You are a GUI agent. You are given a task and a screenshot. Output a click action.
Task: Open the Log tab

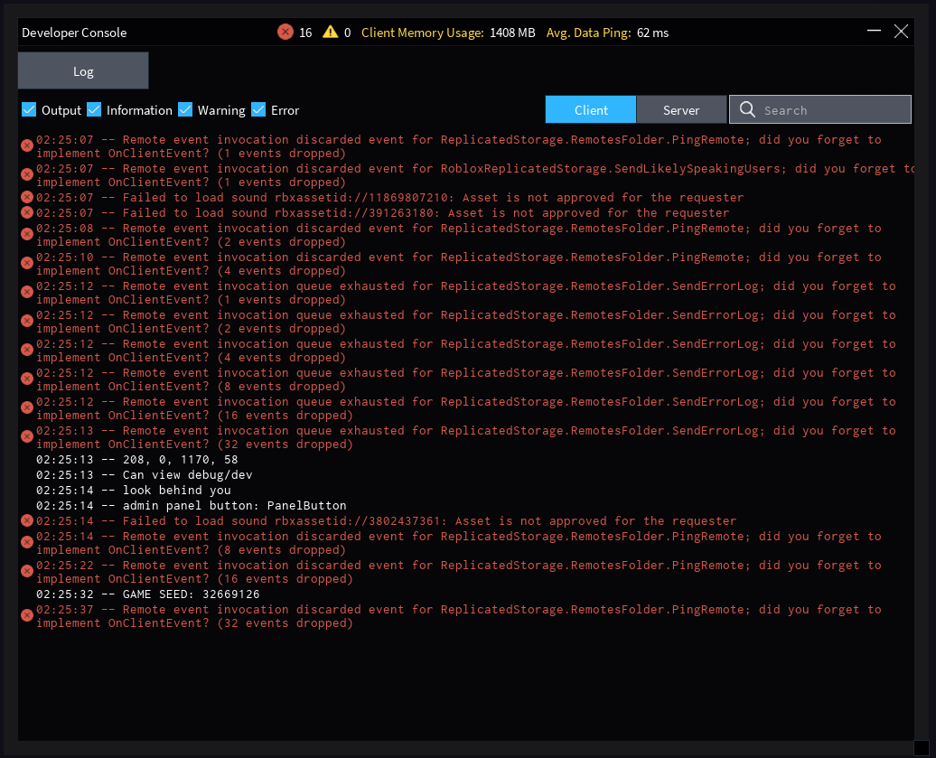[x=83, y=70]
